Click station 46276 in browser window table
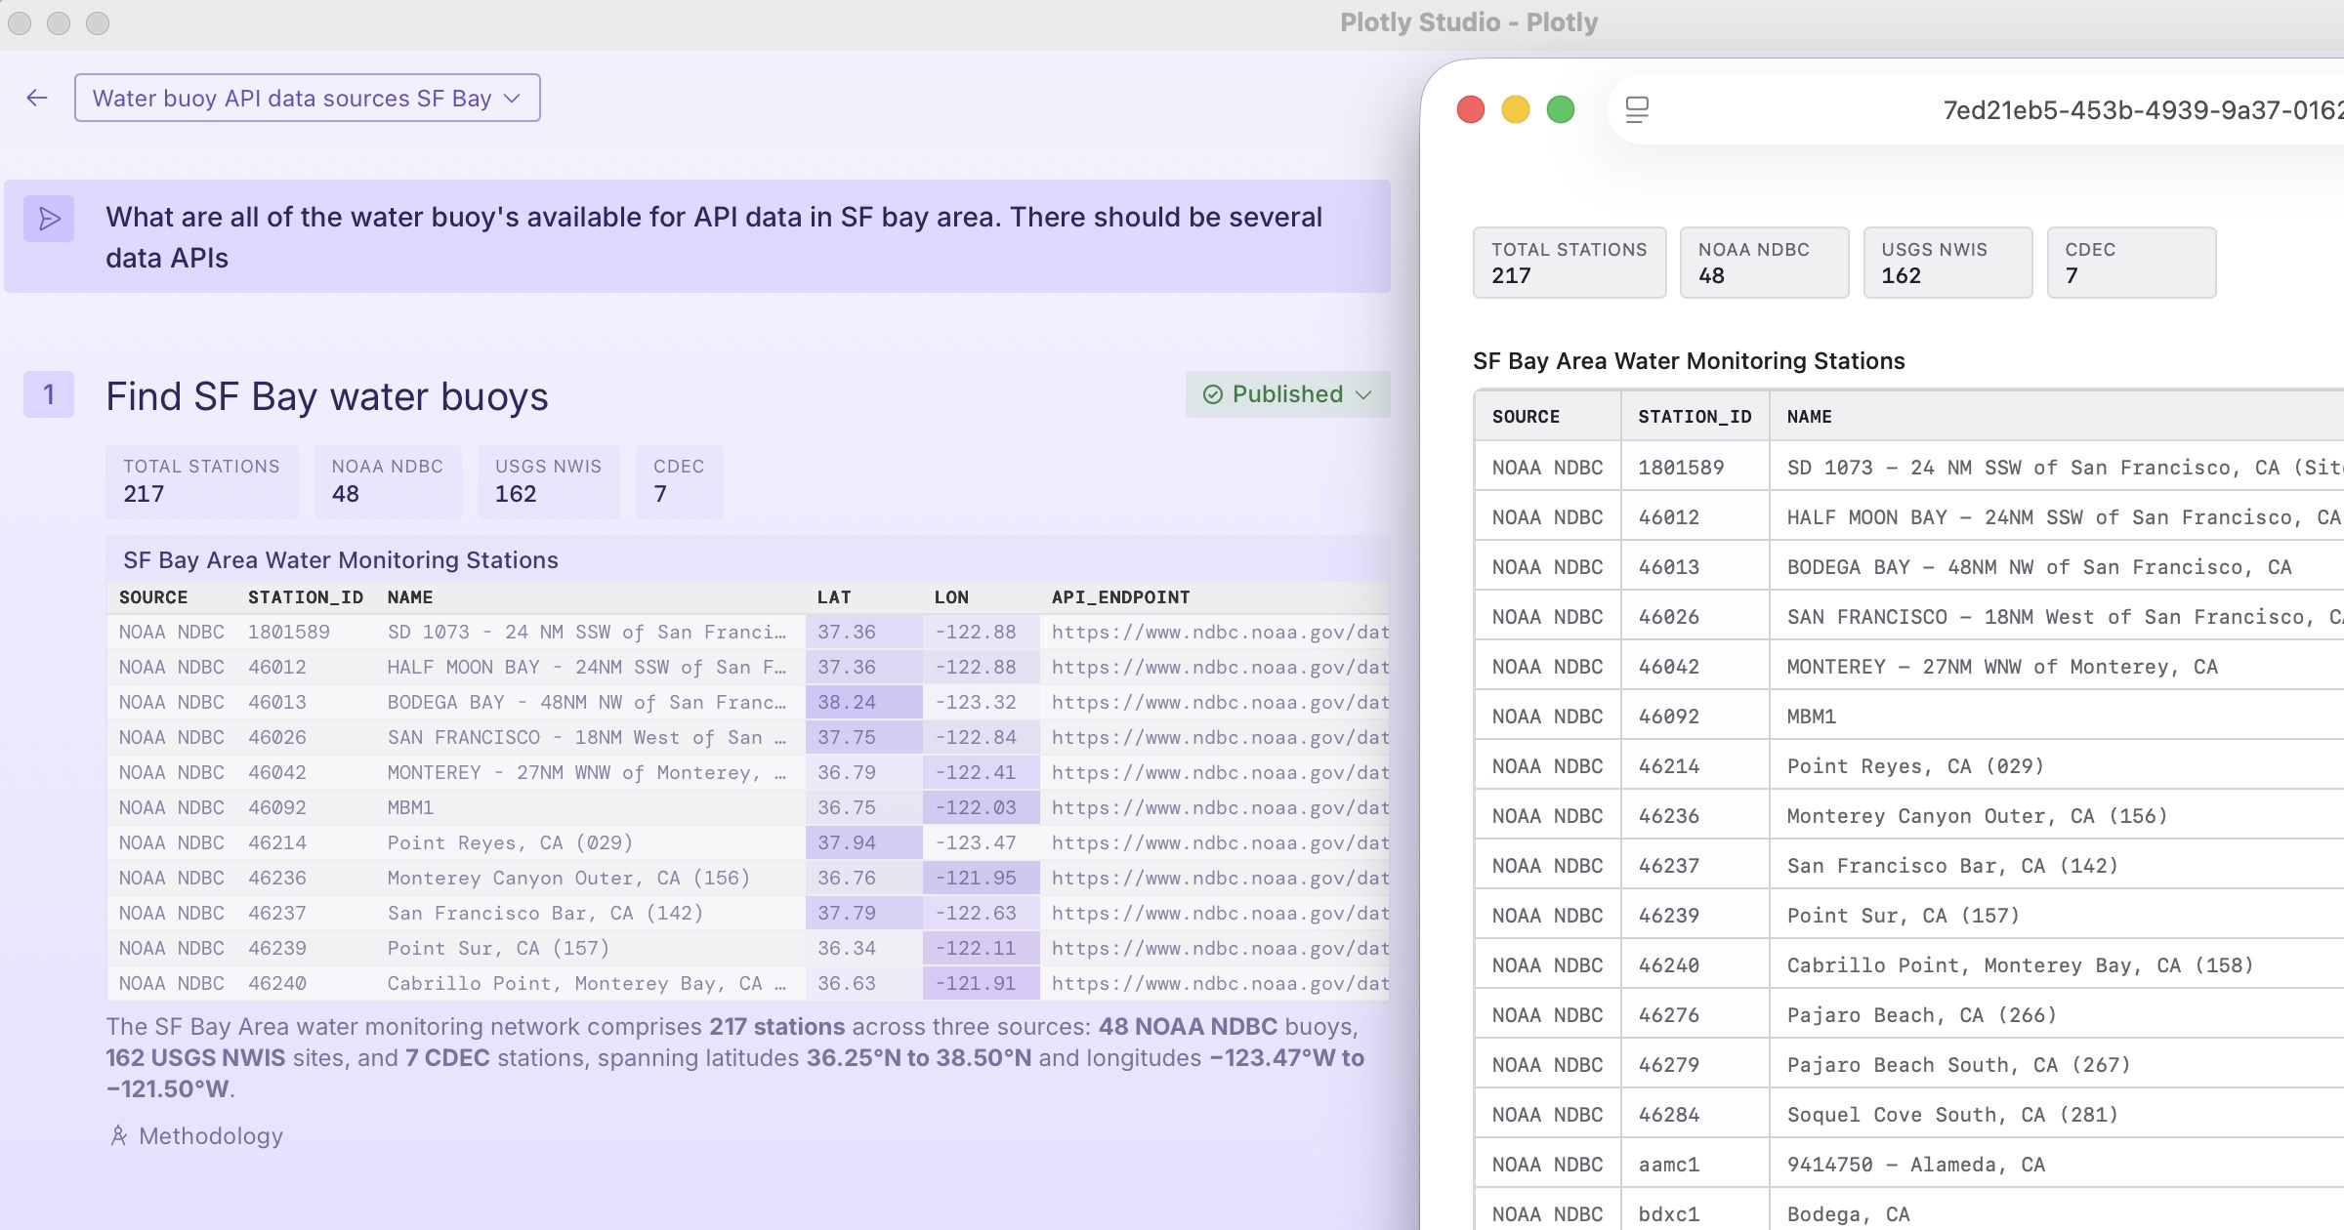The image size is (2344, 1230). coord(1669,1015)
